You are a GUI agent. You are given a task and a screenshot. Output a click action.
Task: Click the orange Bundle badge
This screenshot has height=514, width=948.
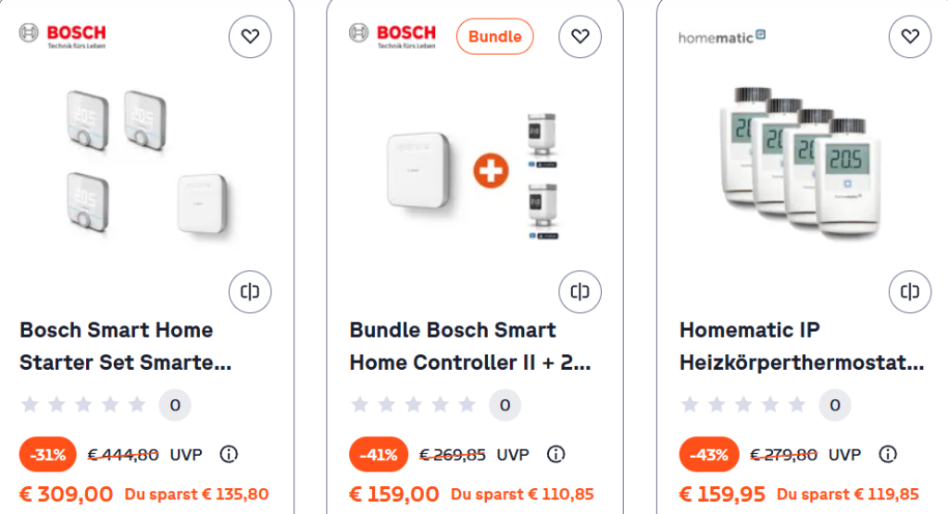[494, 37]
